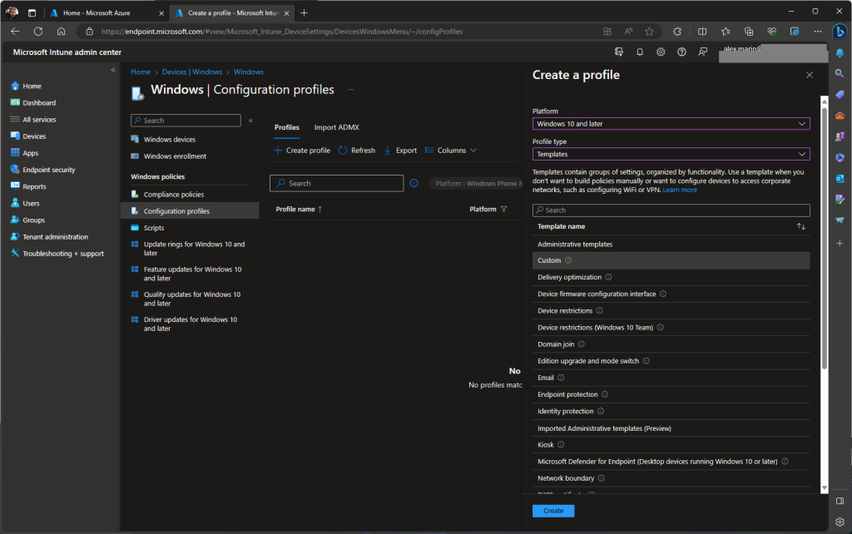Open Compliance policies menu item

(173, 195)
